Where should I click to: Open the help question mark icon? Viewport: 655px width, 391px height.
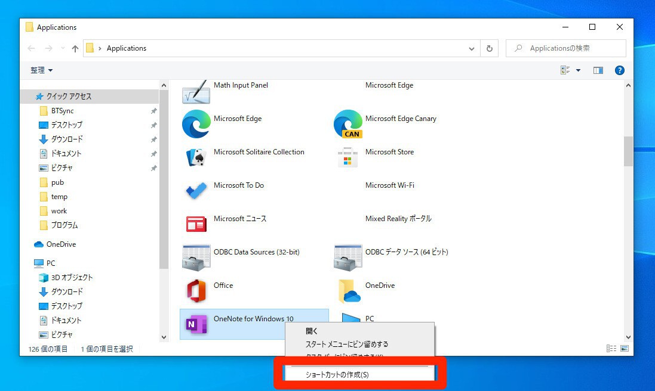(620, 70)
